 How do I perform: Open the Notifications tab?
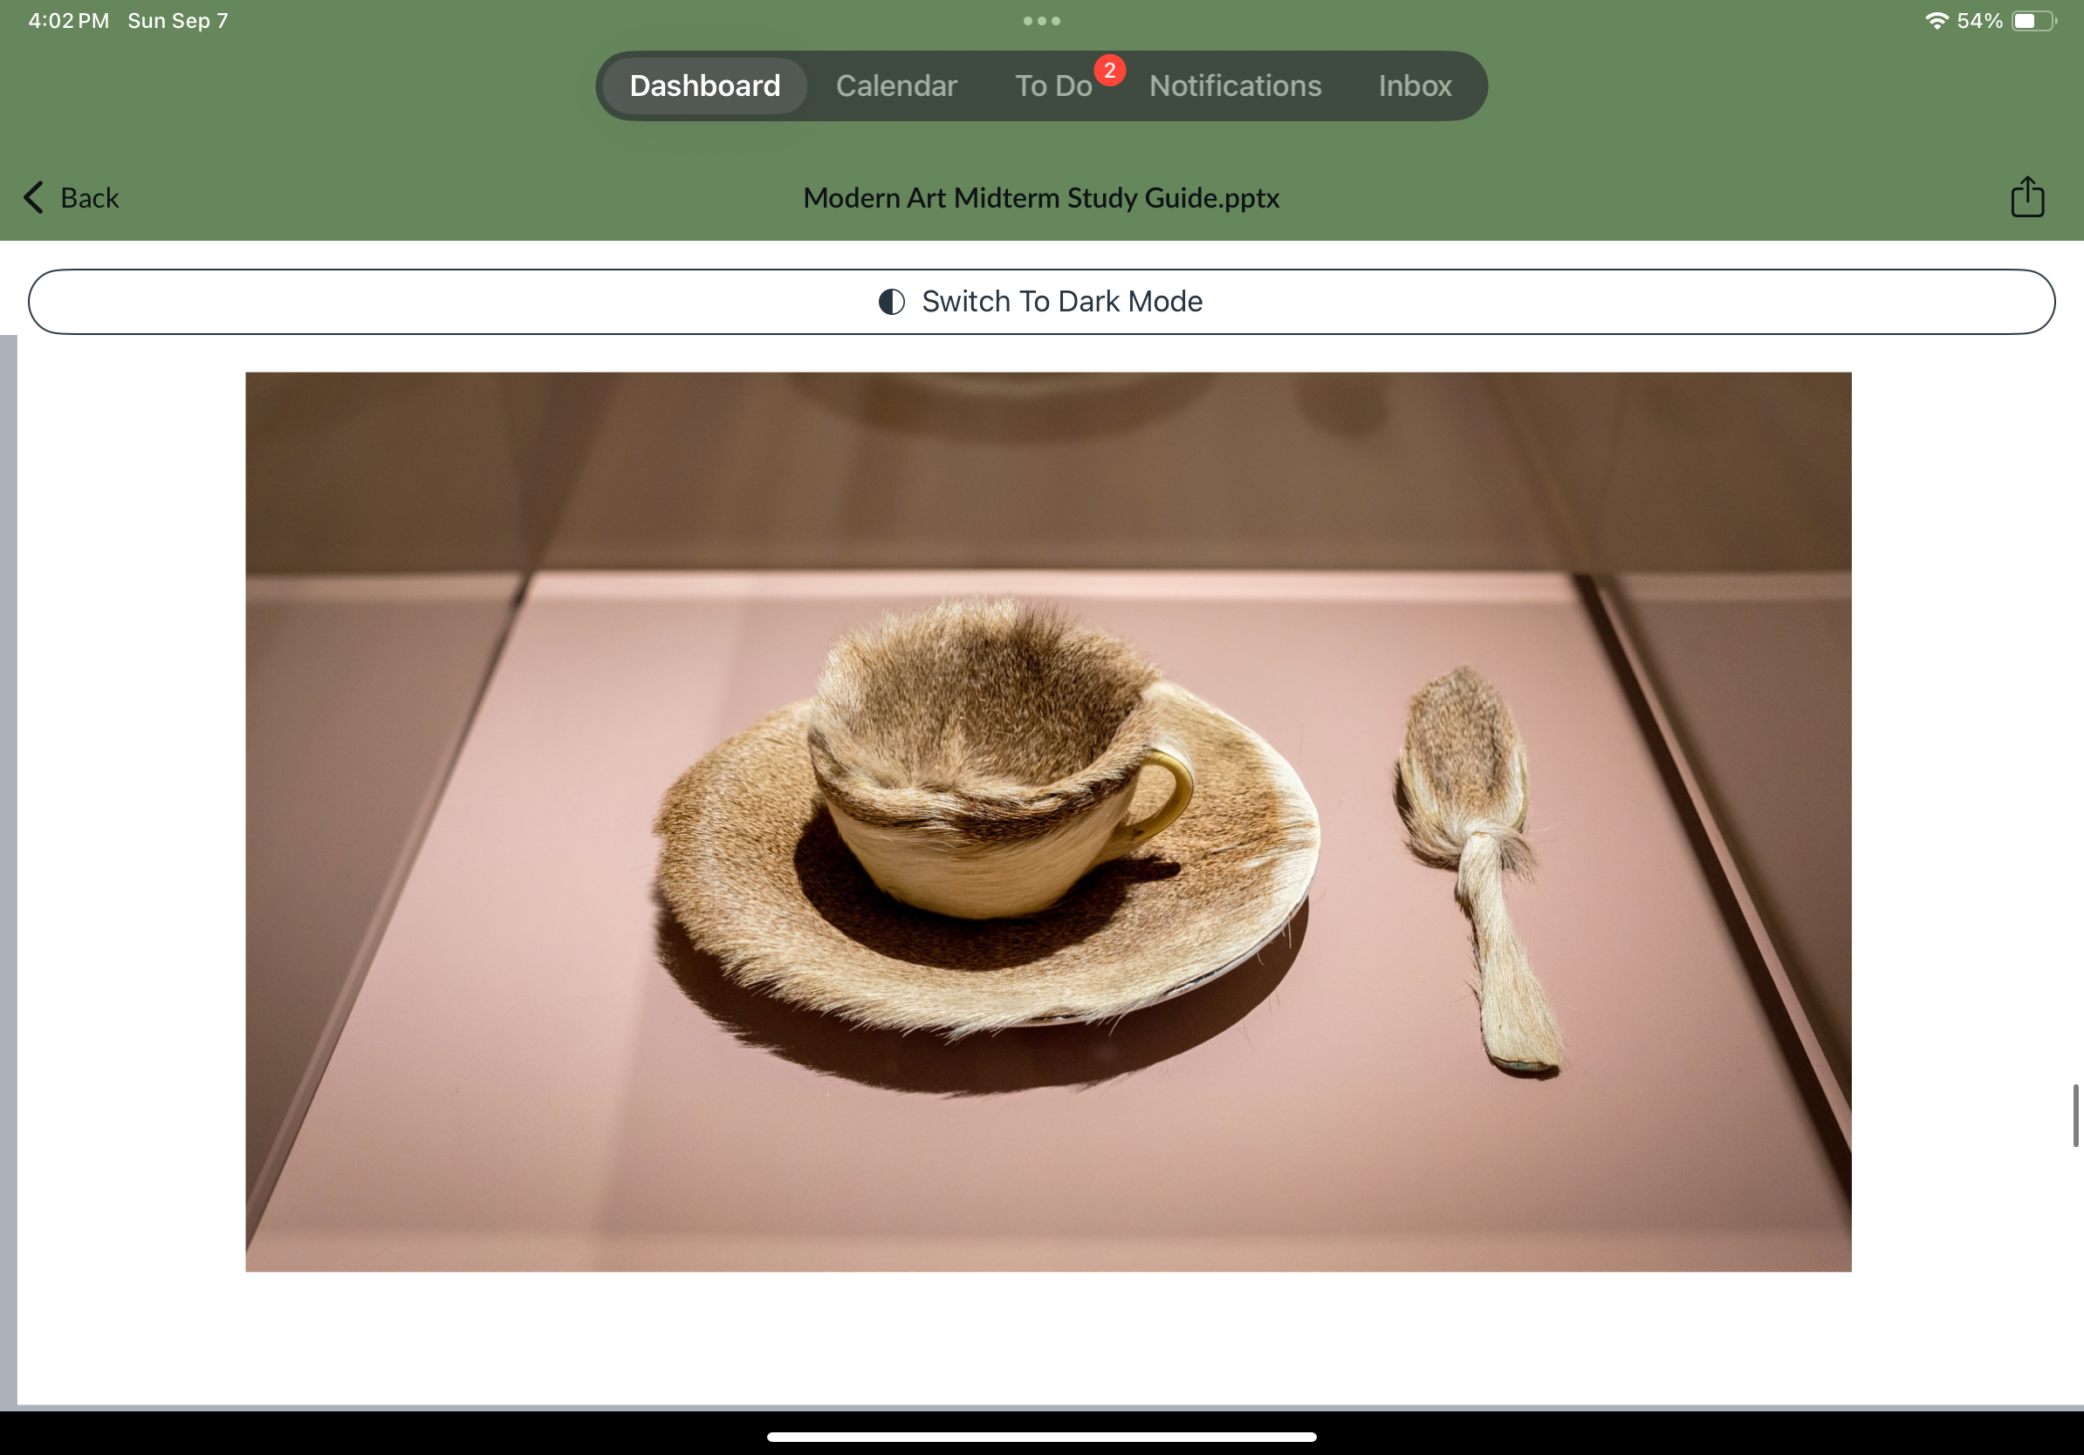tap(1234, 85)
